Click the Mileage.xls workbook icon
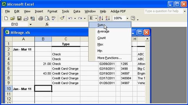188x105 pixels. coord(7,32)
